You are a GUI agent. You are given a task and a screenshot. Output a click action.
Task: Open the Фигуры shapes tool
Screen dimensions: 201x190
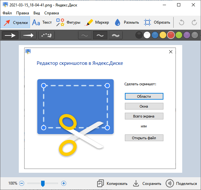click(68, 22)
